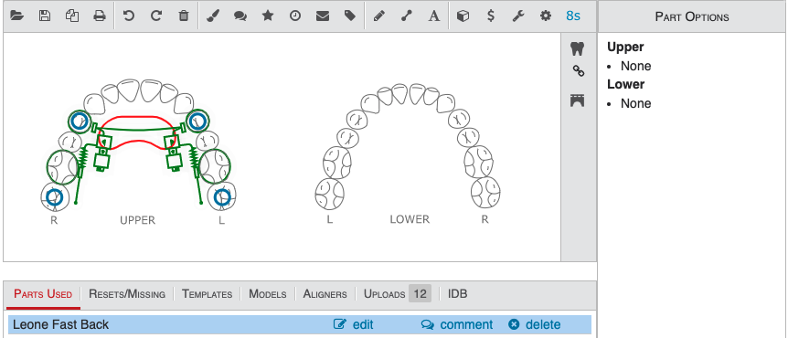Click the 3D cube icon
The width and height of the screenshot is (788, 338).
point(463,16)
